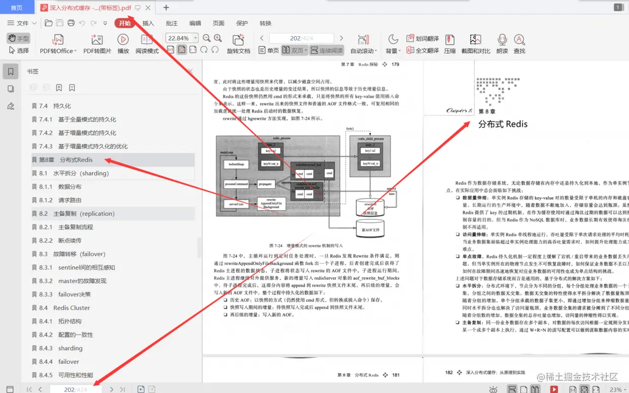Click 全文翻译 full text translation
The width and height of the screenshot is (629, 393).
(x=423, y=51)
